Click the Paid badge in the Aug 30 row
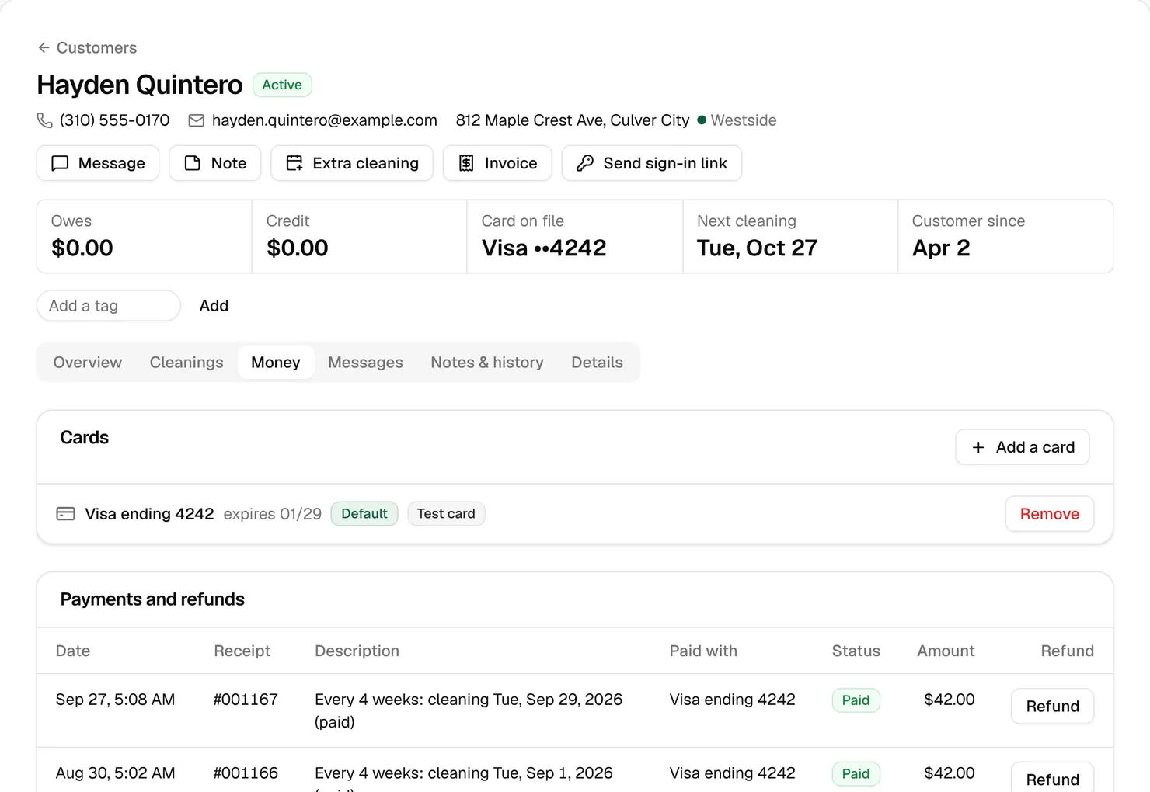 (856, 774)
